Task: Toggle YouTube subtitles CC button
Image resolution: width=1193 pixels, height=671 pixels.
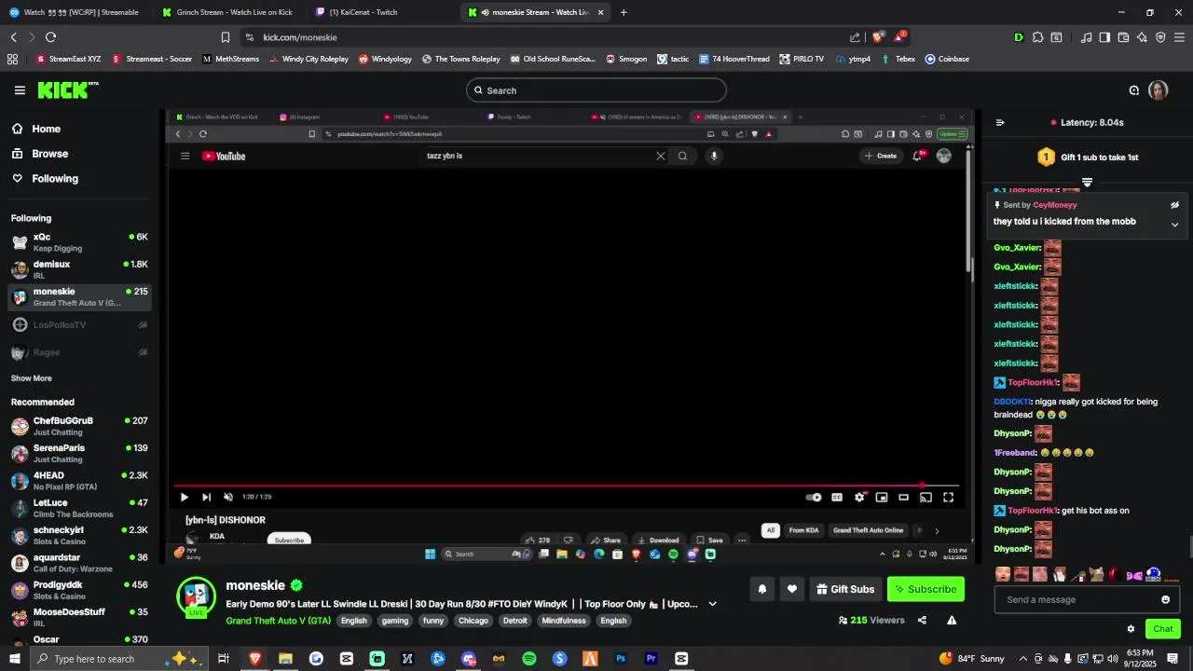Action: click(837, 498)
